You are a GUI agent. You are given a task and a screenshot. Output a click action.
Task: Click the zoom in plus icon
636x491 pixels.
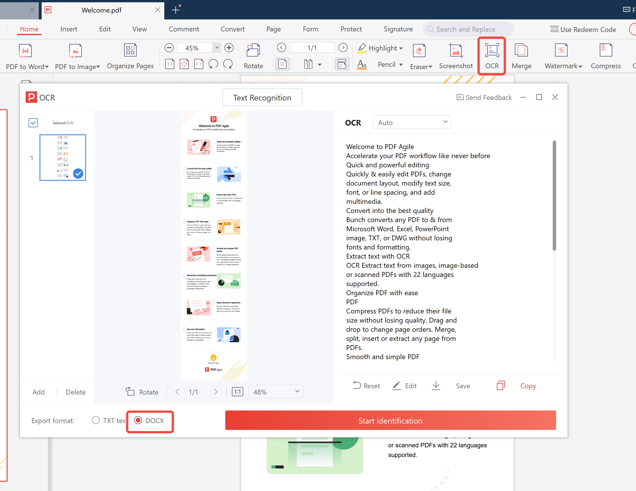(229, 48)
